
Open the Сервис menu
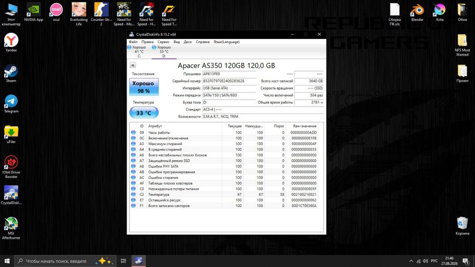point(163,42)
